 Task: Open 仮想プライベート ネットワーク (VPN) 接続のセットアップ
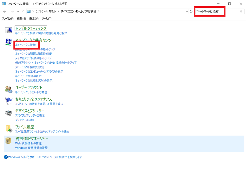coord(46,63)
